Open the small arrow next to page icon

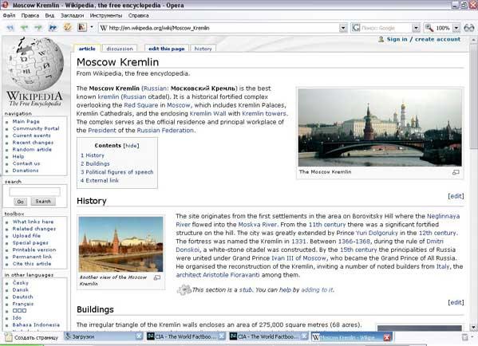point(92,27)
